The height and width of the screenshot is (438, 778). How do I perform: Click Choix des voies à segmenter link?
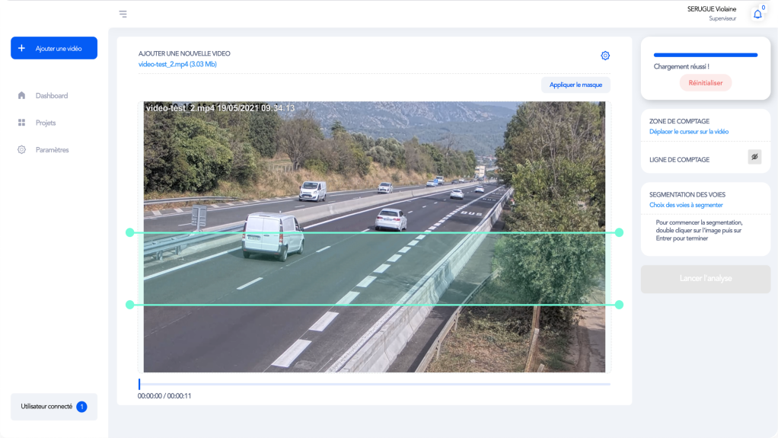pyautogui.click(x=686, y=205)
